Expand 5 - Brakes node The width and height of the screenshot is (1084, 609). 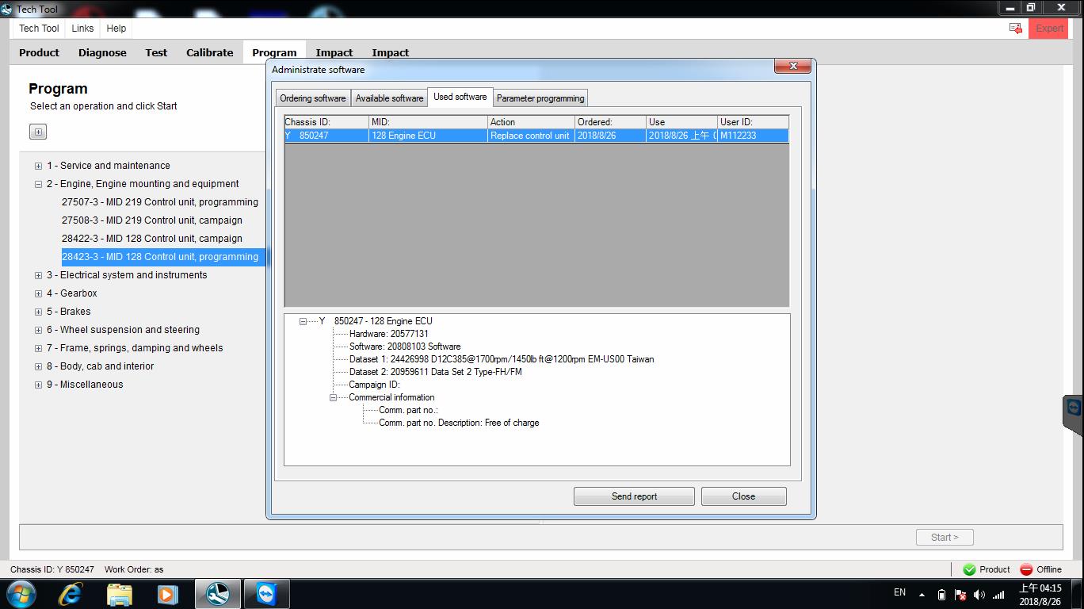(38, 312)
